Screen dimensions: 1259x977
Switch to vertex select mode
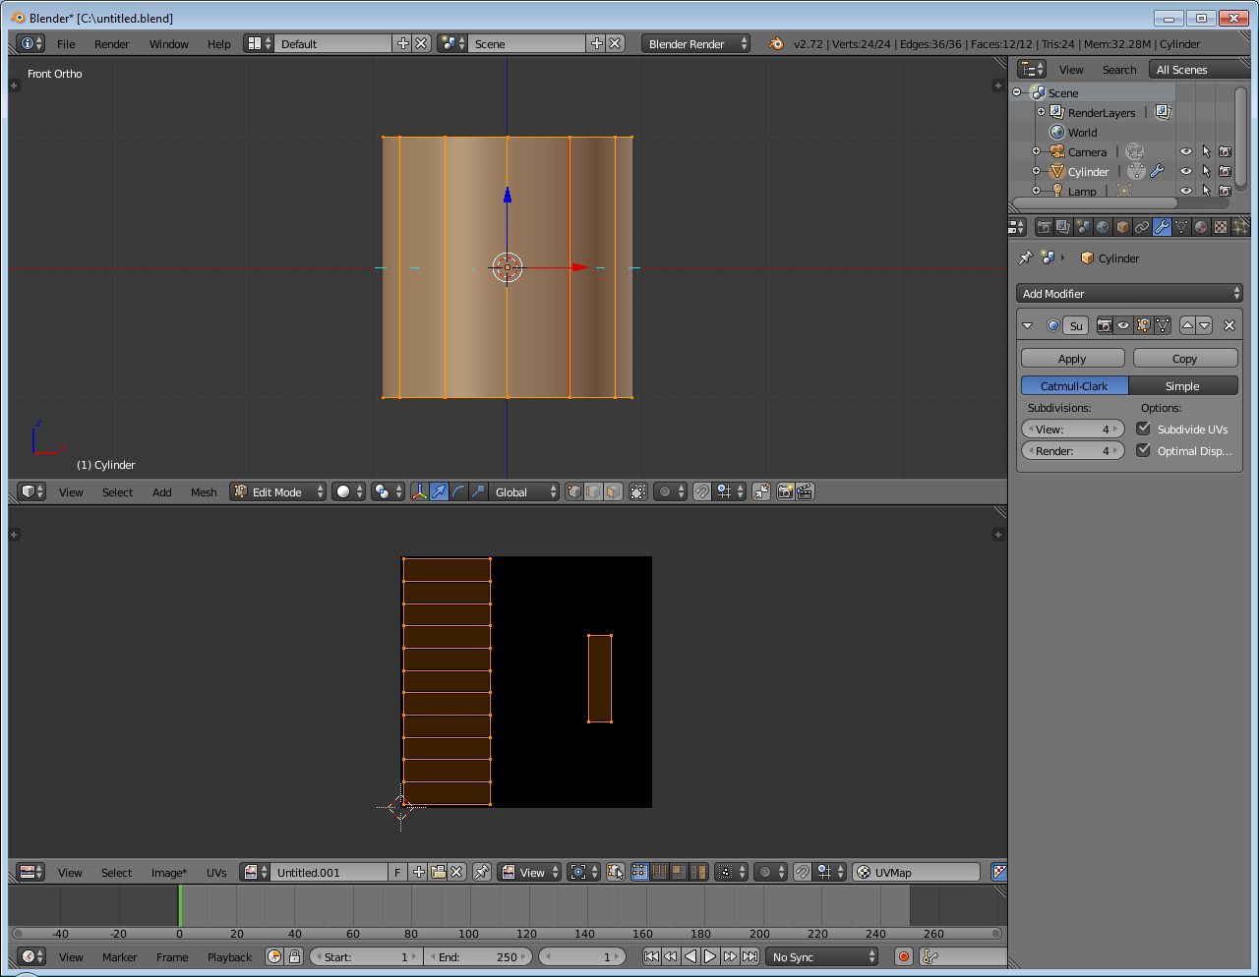pyautogui.click(x=574, y=491)
